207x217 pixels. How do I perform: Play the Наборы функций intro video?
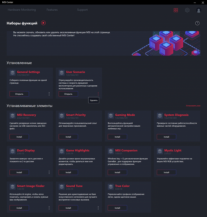point(43,23)
